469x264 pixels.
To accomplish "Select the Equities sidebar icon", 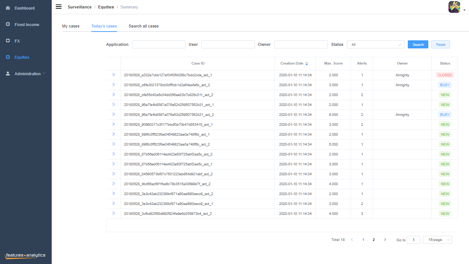I will (8, 57).
